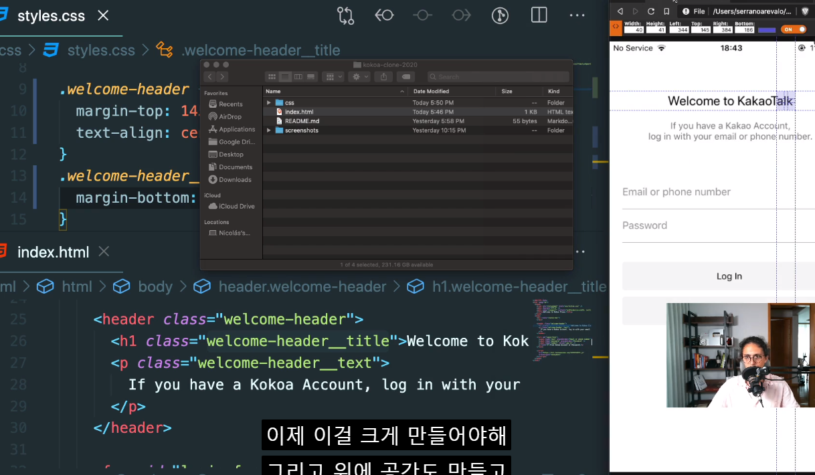Click Finder share button

tap(383, 76)
